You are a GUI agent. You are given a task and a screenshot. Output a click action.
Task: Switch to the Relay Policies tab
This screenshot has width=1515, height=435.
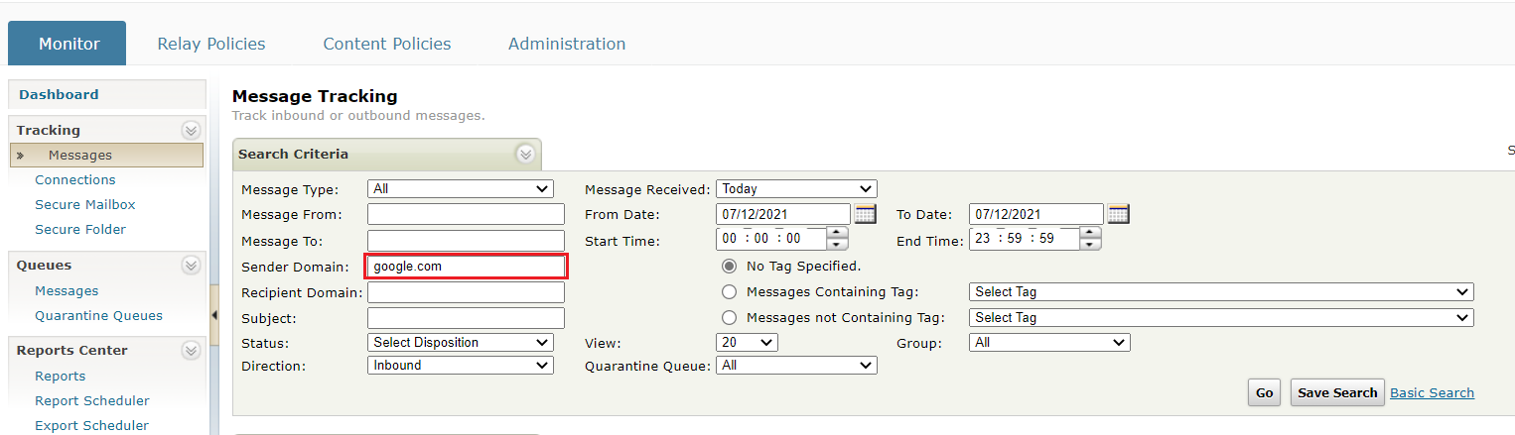[211, 44]
